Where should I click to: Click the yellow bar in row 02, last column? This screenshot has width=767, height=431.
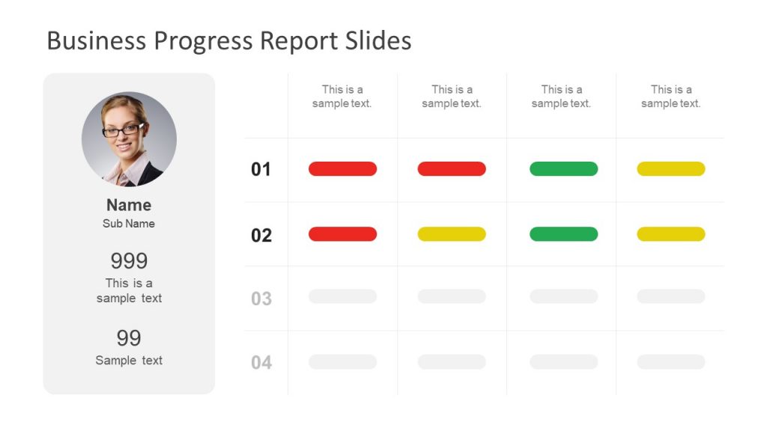click(670, 234)
